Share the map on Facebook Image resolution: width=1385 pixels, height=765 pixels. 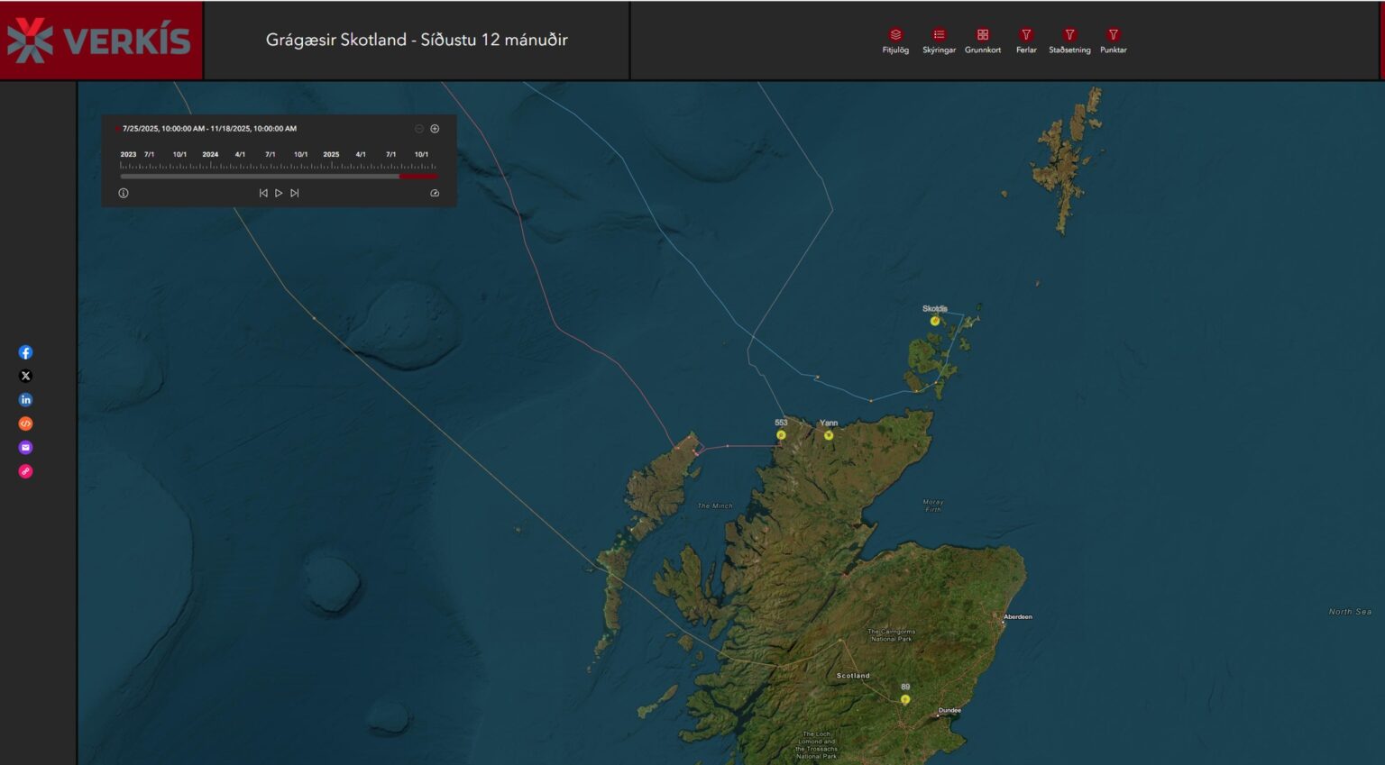(25, 352)
